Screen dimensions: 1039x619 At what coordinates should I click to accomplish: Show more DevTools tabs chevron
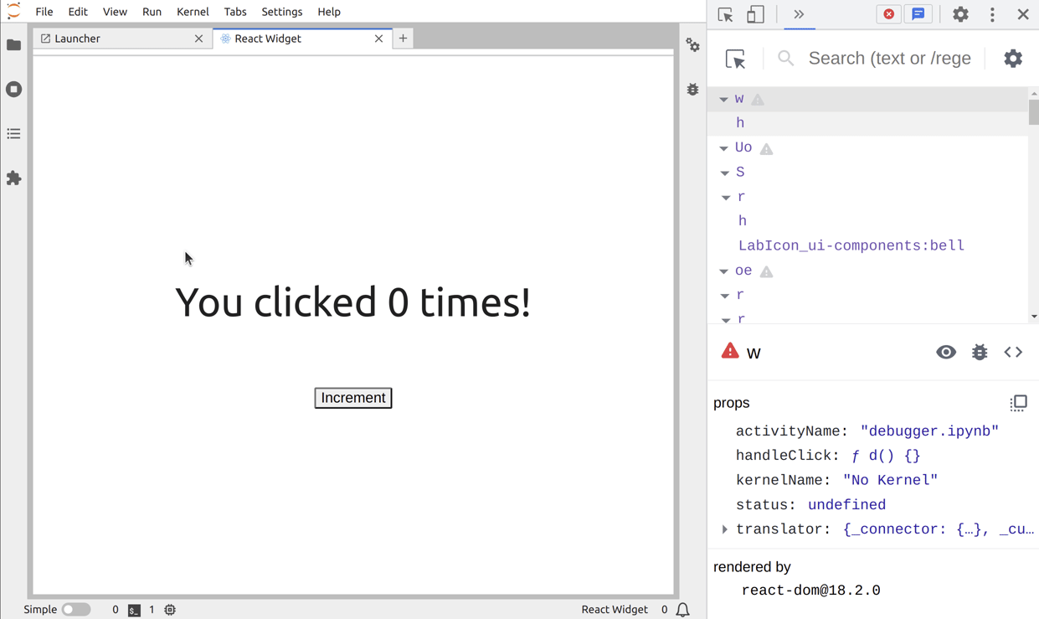(799, 14)
